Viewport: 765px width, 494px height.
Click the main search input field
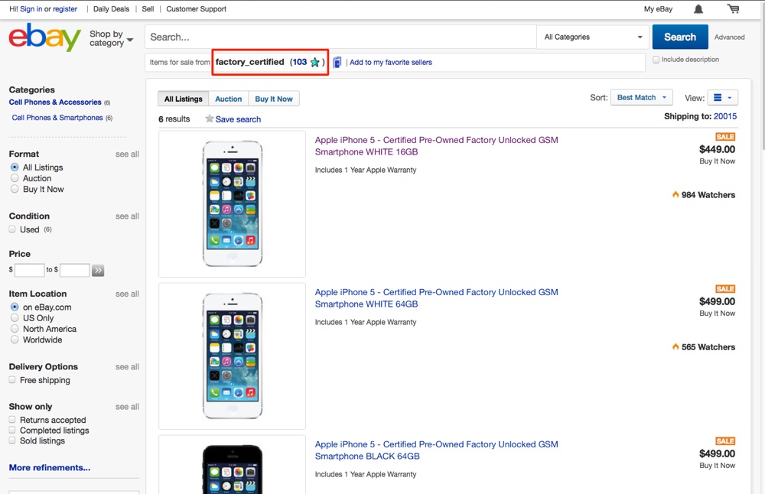pos(340,37)
